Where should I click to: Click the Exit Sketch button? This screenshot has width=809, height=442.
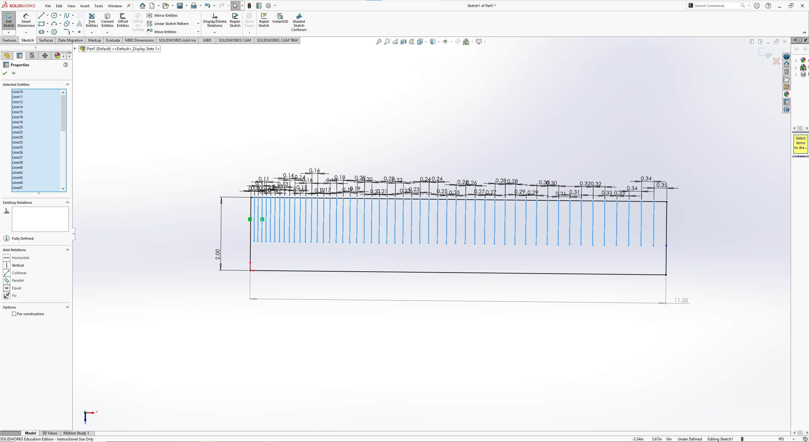[x=9, y=20]
